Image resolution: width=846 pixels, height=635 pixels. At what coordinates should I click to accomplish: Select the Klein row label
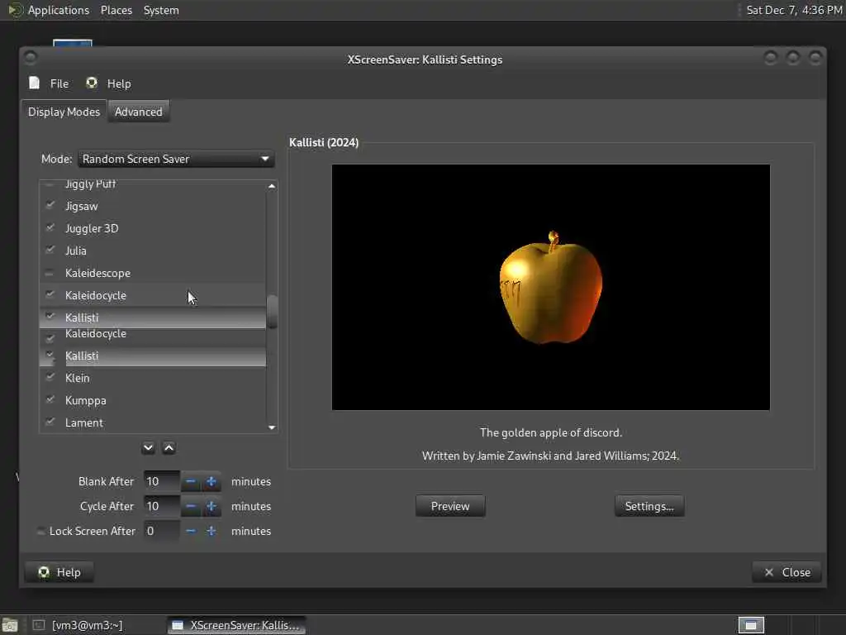coord(77,378)
